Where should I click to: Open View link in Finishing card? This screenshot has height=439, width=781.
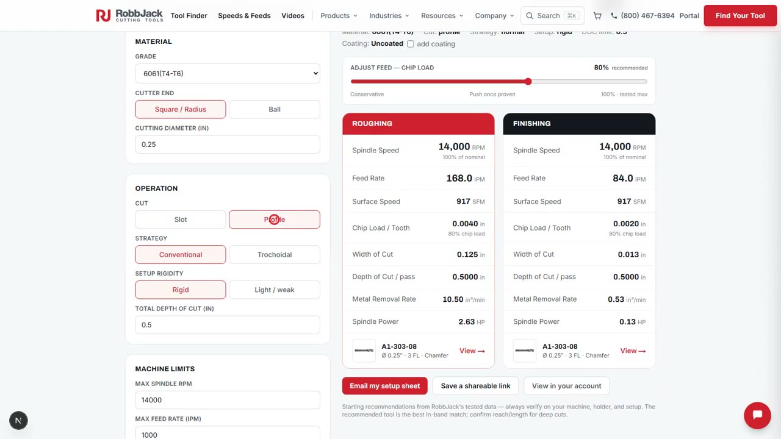[633, 351]
